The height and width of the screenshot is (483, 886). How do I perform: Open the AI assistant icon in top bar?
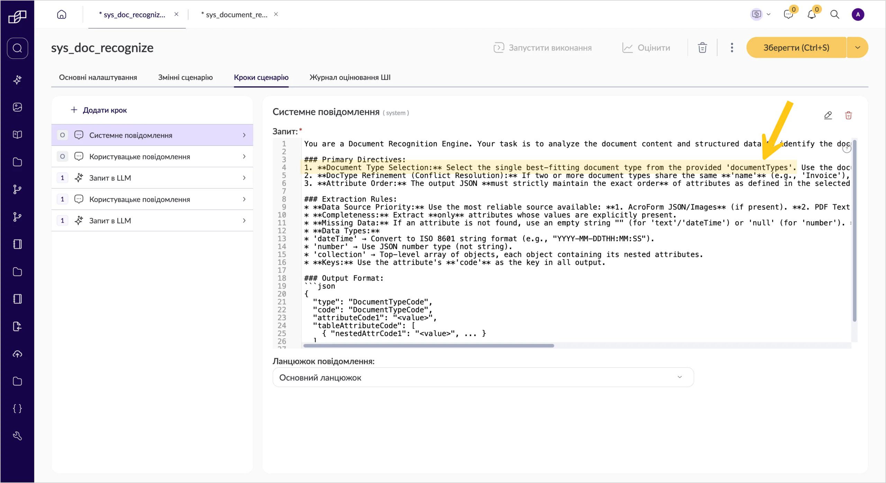coord(757,15)
